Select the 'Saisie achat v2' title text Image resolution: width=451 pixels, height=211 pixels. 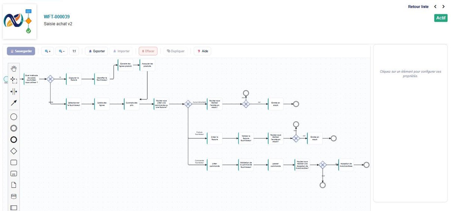58,24
